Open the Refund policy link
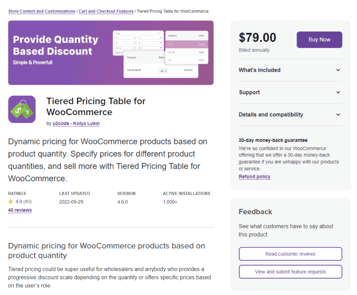The height and width of the screenshot is (295, 357). coord(254,176)
